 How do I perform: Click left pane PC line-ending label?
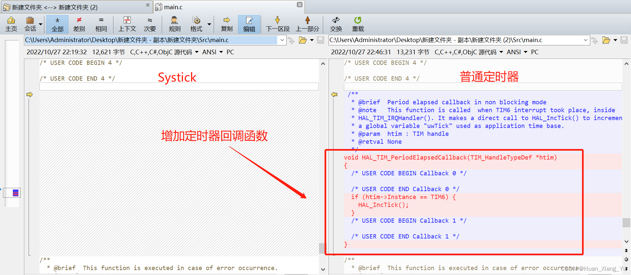coord(230,52)
